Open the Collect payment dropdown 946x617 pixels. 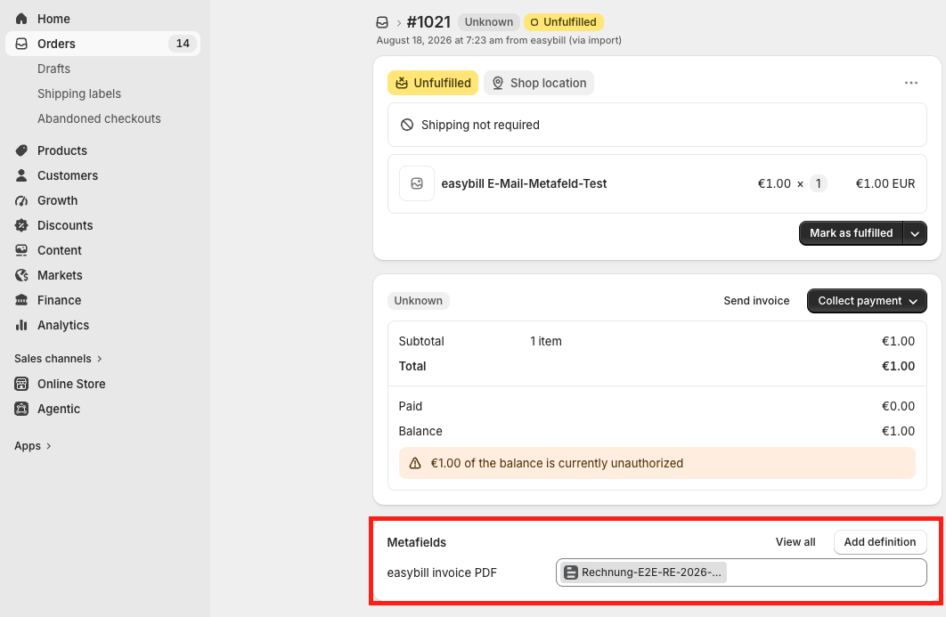pyautogui.click(x=867, y=301)
